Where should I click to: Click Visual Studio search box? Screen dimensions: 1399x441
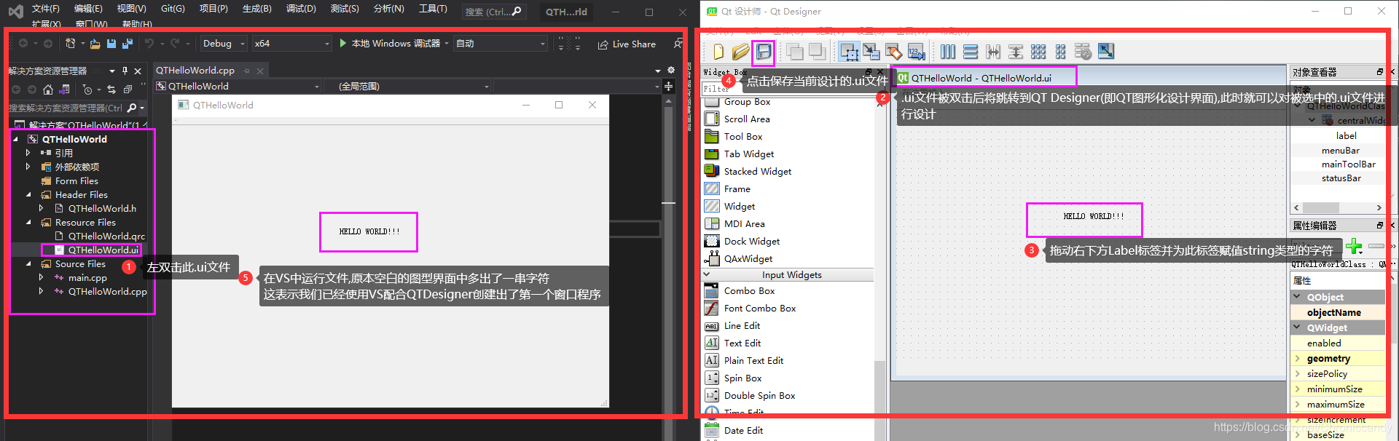click(x=493, y=12)
